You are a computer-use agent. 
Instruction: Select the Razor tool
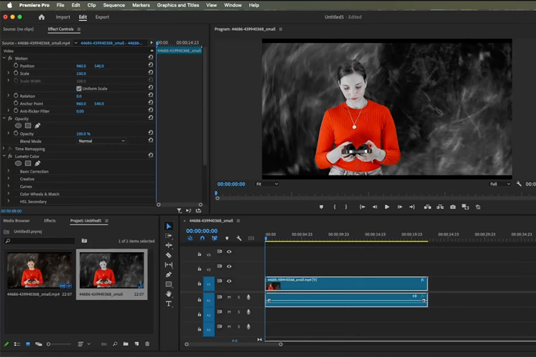pyautogui.click(x=170, y=255)
